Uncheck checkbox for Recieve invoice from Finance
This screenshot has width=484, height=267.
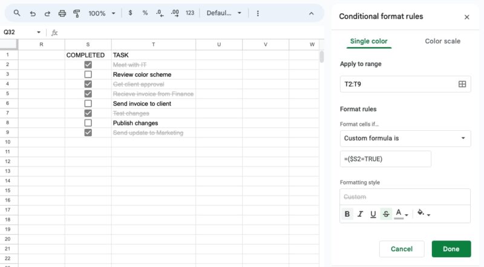(x=88, y=94)
